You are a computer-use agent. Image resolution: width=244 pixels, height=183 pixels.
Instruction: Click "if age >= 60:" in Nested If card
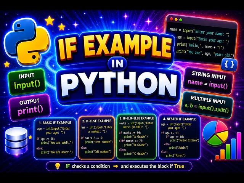(x=175, y=137)
